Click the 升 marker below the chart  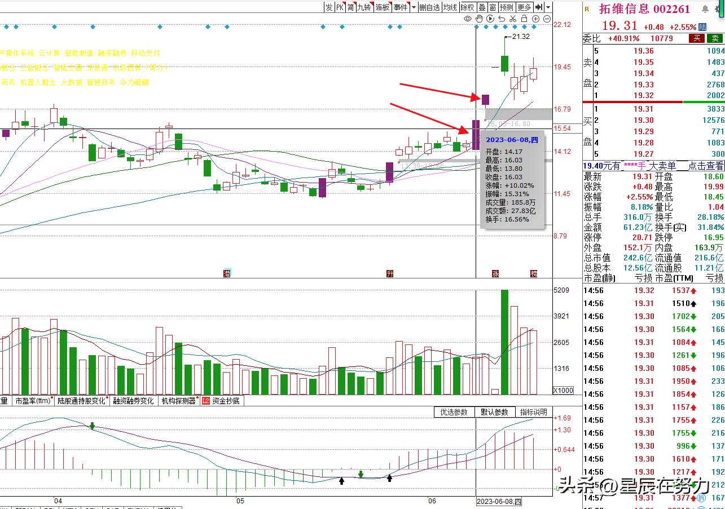coord(389,273)
